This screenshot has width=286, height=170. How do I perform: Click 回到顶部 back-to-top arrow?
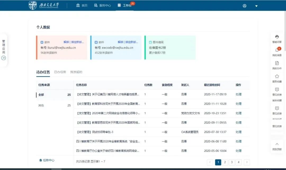[277, 144]
